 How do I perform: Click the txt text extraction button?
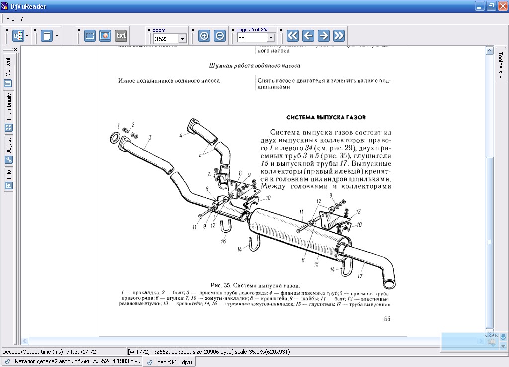pyautogui.click(x=121, y=36)
